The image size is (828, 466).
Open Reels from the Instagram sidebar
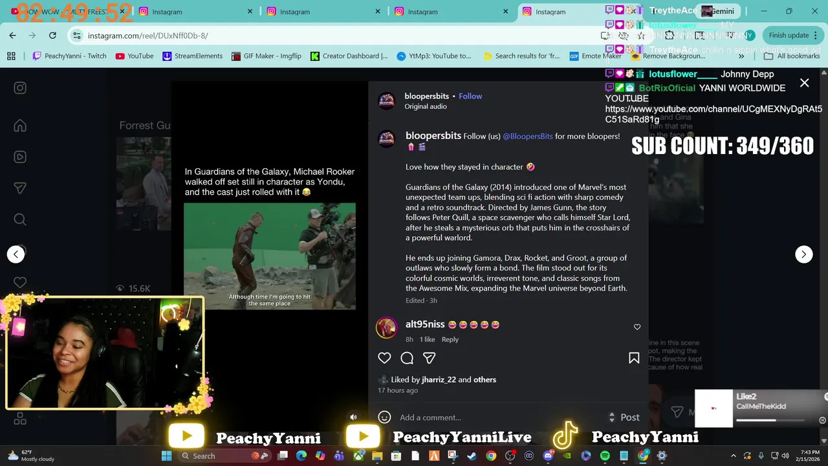tap(20, 157)
